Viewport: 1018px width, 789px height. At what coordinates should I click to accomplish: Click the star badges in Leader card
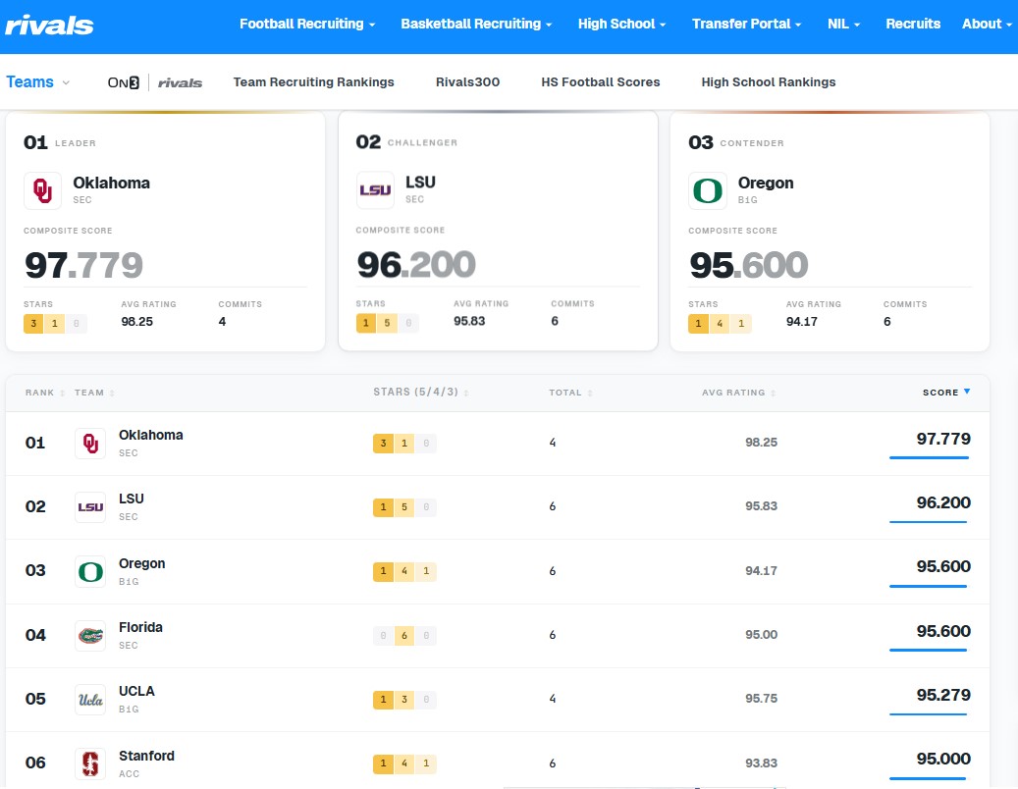click(55, 323)
